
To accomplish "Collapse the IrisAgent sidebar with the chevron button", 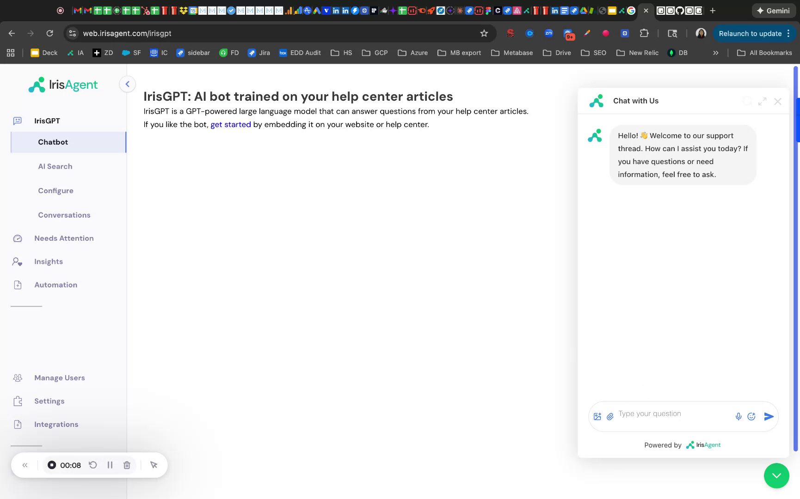I will 127,84.
